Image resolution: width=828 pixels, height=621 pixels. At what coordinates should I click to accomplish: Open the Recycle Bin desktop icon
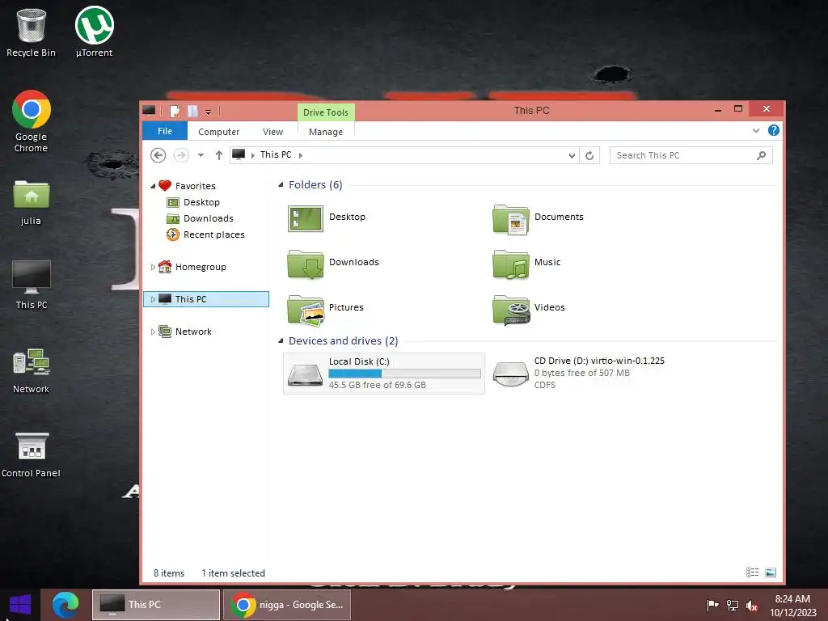point(32,32)
